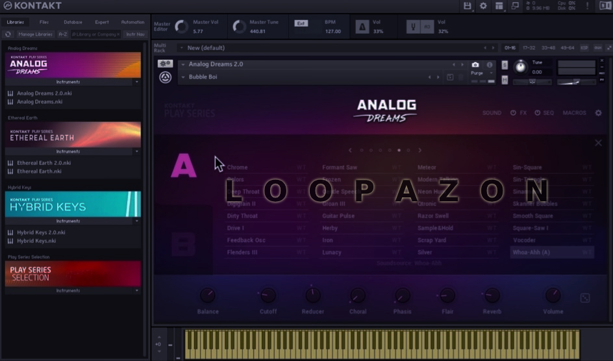Click the large A layer letter

(x=184, y=166)
